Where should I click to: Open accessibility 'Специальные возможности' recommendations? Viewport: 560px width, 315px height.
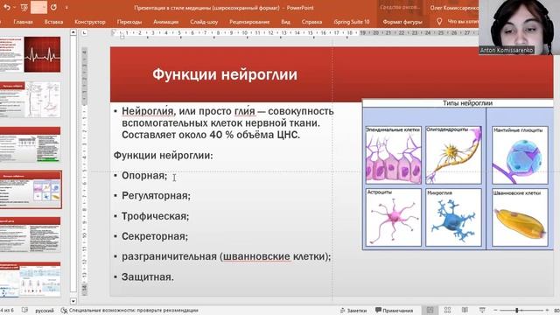pyautogui.click(x=129, y=311)
